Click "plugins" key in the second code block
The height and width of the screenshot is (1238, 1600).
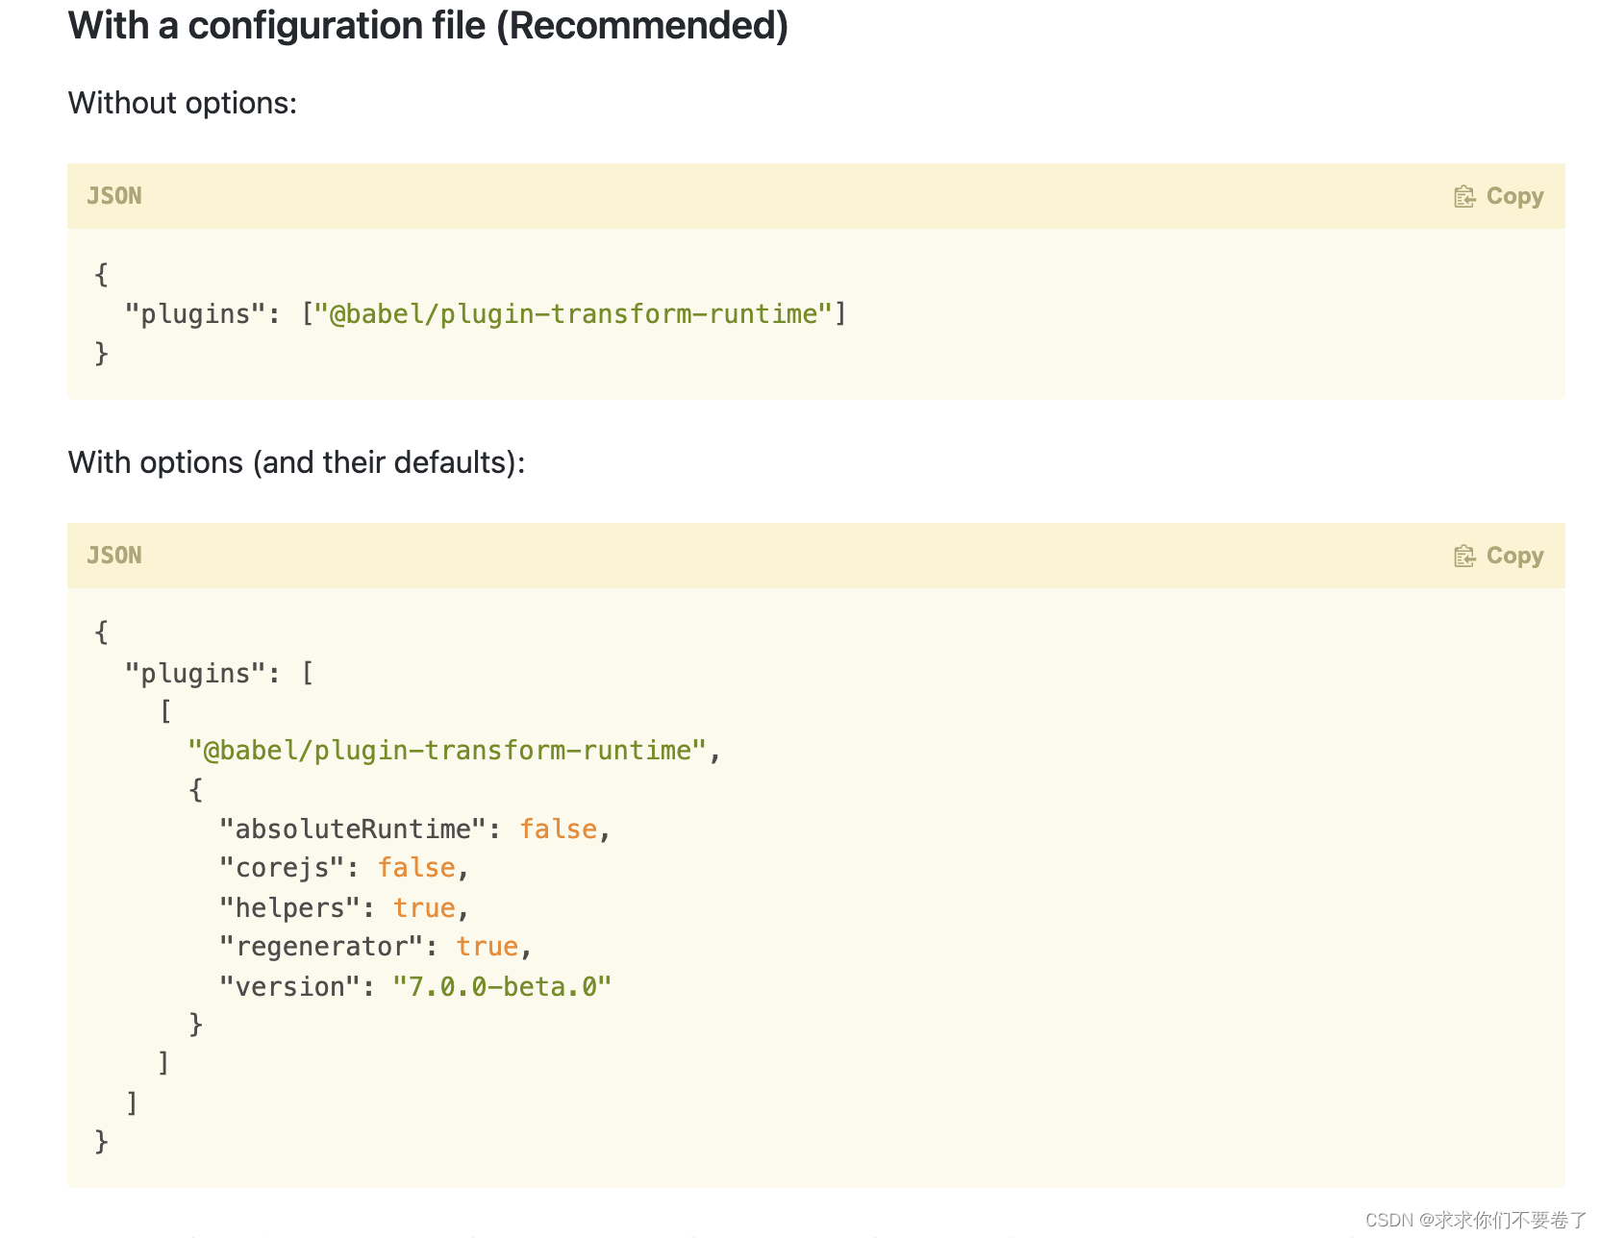(195, 673)
